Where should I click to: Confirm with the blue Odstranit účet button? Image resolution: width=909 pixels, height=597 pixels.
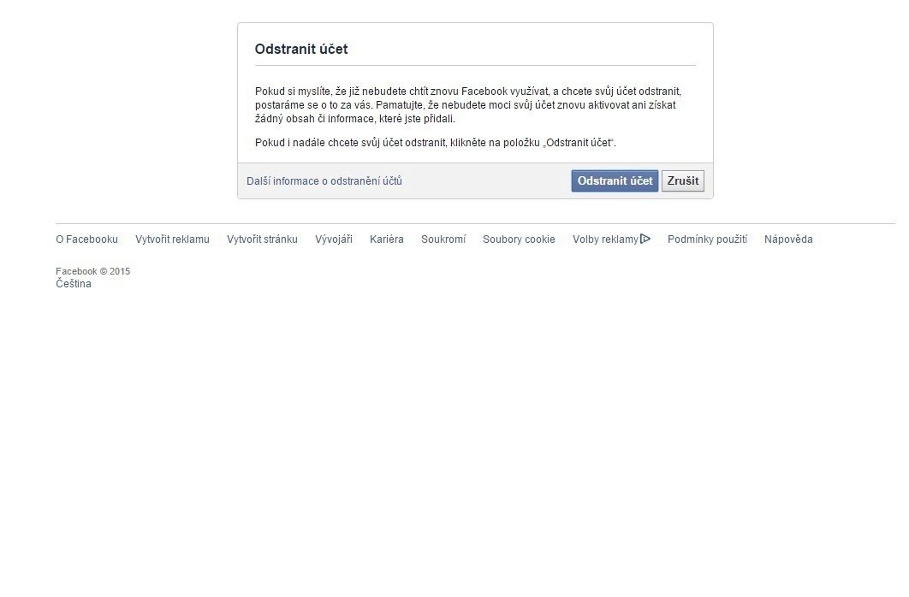point(615,180)
